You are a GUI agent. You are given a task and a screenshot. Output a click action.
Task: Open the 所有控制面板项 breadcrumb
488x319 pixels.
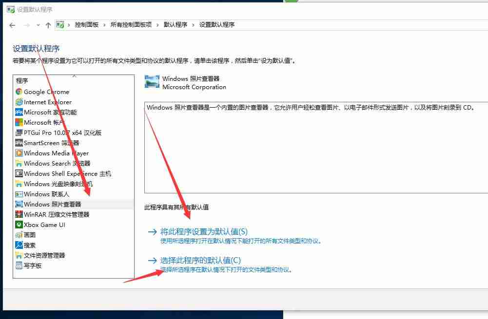click(x=131, y=24)
